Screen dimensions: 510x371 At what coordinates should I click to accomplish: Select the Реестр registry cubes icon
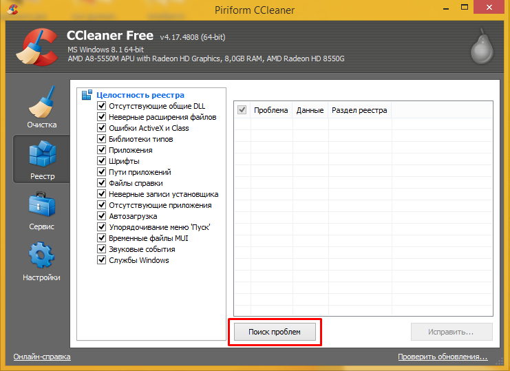[x=41, y=153]
